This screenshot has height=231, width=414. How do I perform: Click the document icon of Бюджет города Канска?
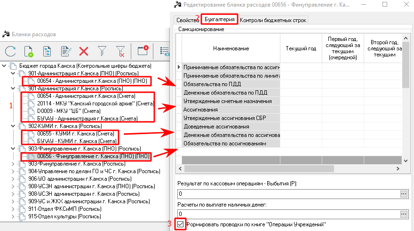(x=13, y=66)
